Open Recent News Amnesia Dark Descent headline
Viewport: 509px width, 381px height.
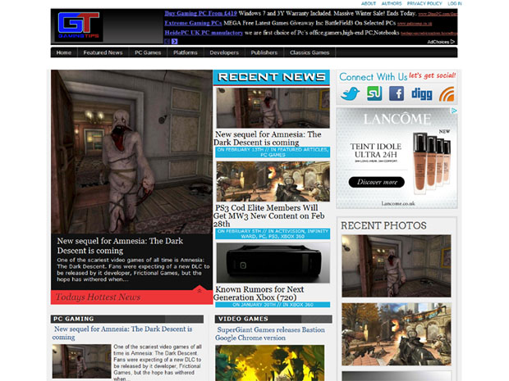[x=268, y=138]
